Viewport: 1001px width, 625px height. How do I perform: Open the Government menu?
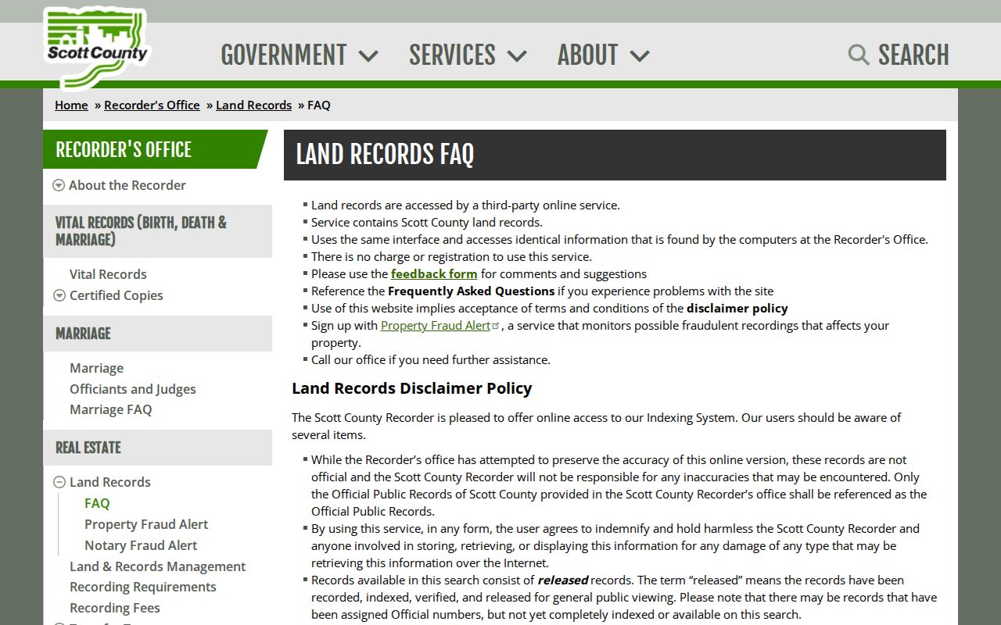click(x=283, y=55)
